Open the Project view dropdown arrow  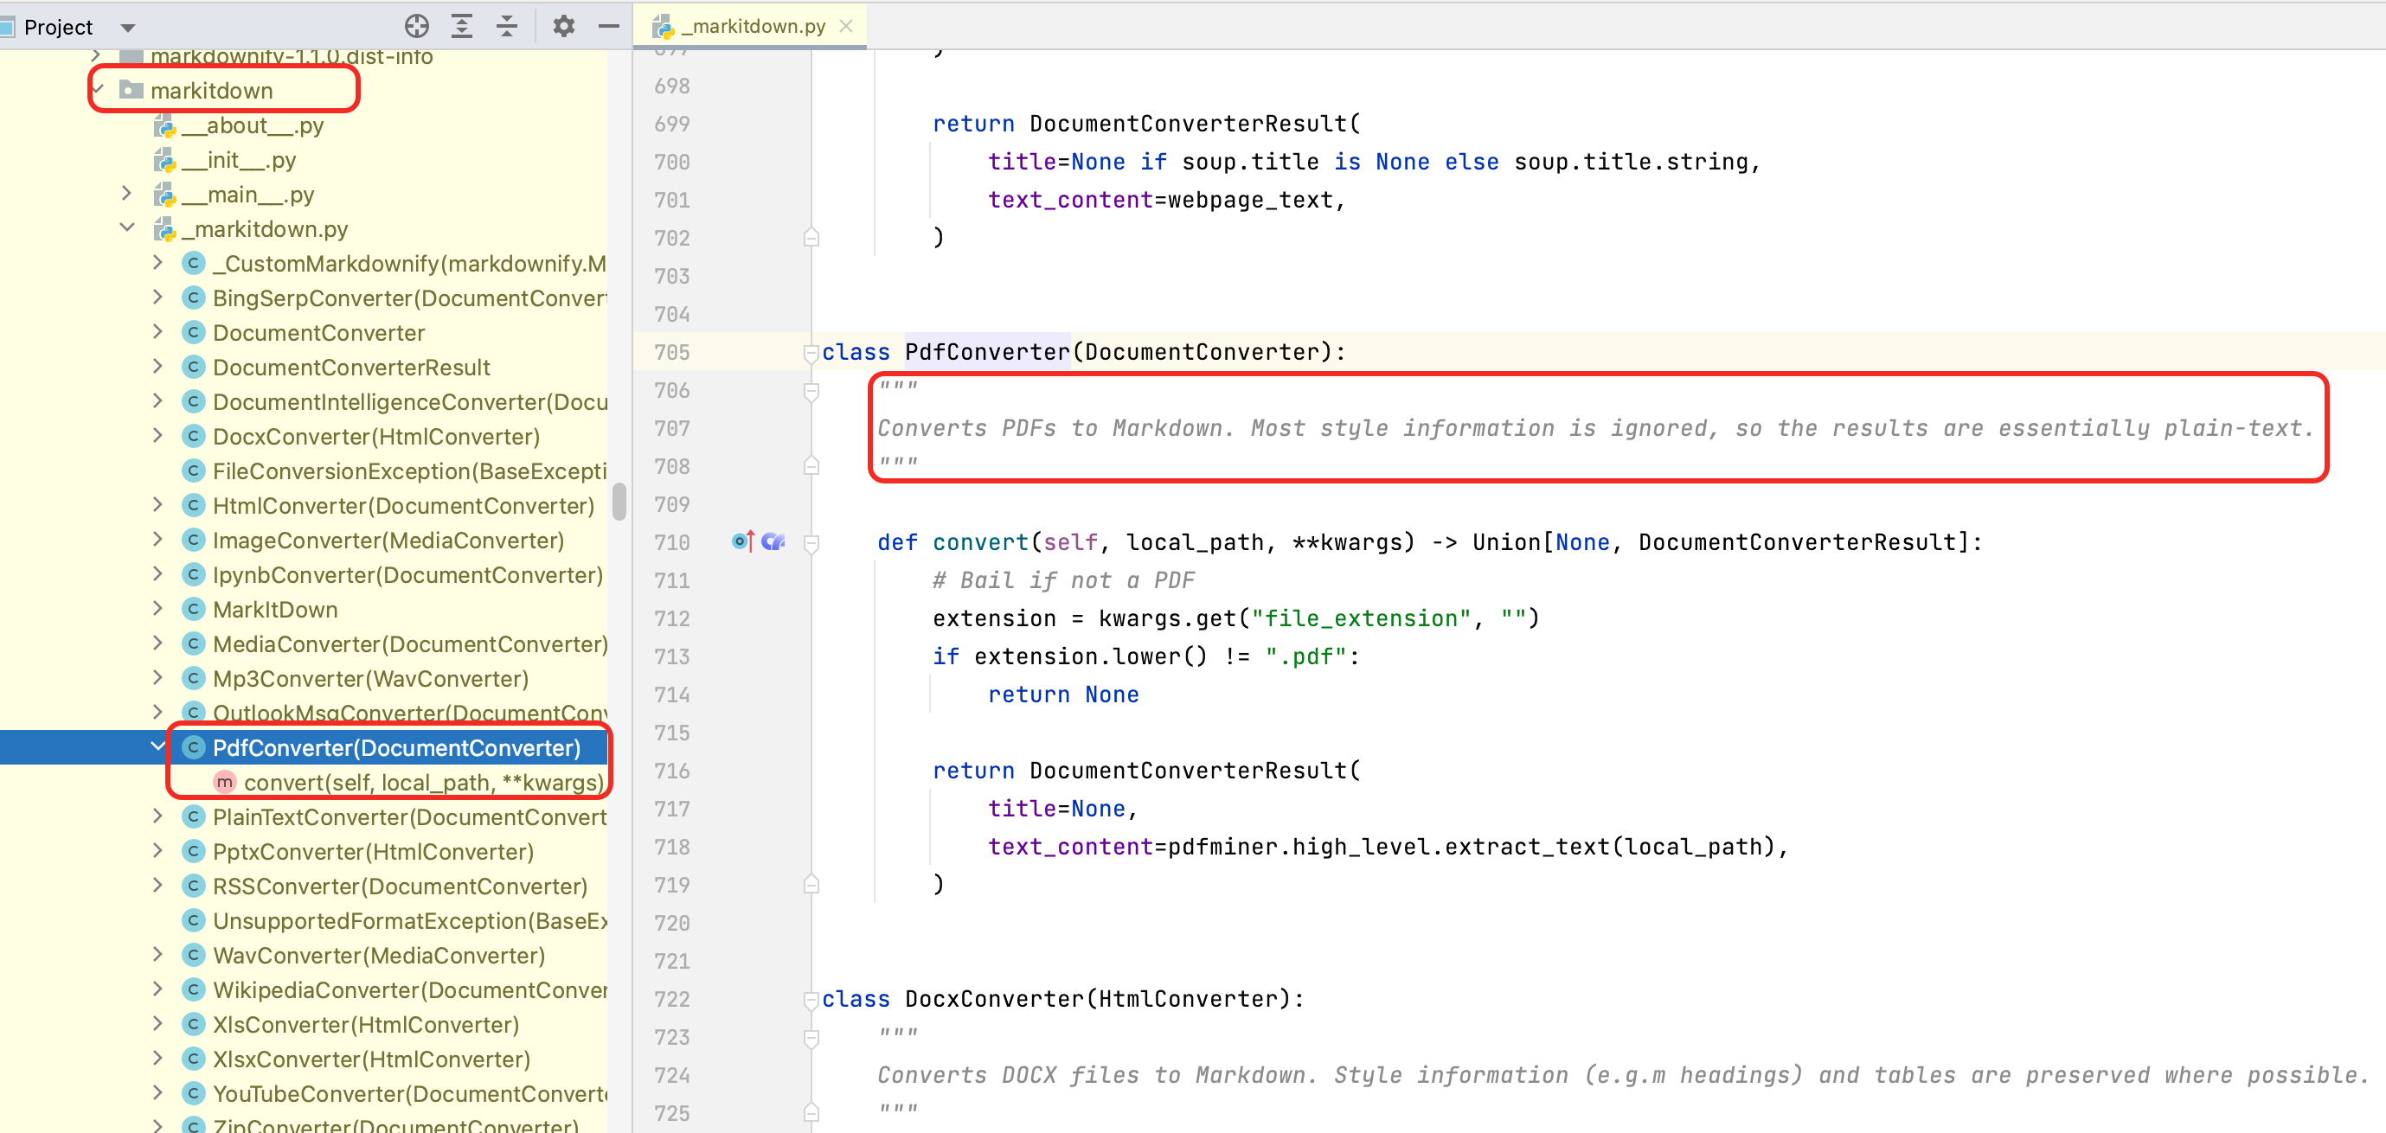pos(128,28)
